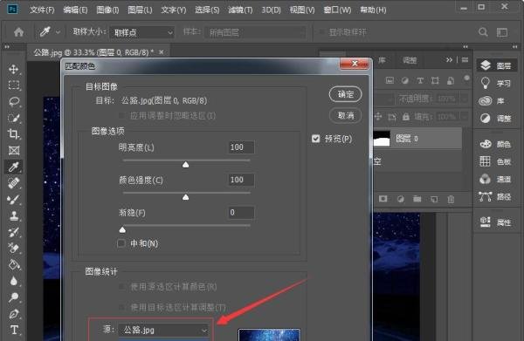524x341 pixels.
Task: Open the Swatches panel icon (色板)
Action: click(495, 161)
